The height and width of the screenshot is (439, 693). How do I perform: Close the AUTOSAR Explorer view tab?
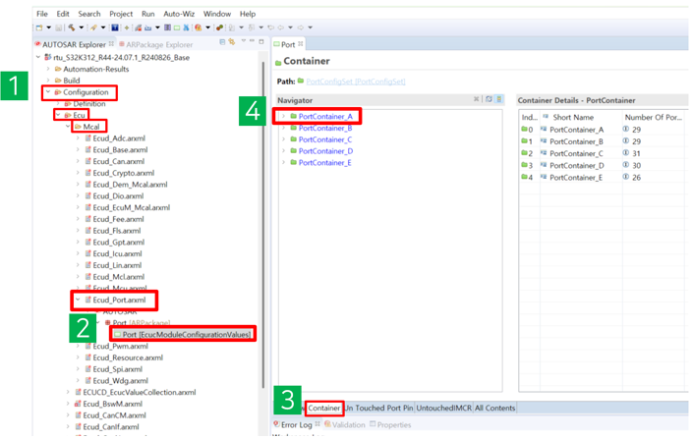pyautogui.click(x=111, y=43)
